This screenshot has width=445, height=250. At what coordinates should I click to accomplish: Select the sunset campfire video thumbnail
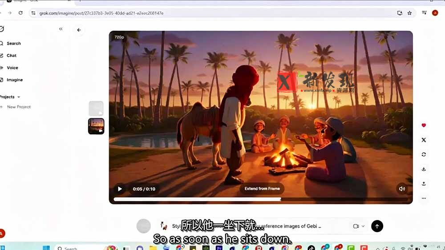pyautogui.click(x=96, y=126)
